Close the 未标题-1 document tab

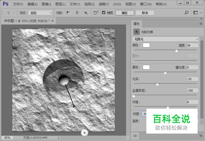[x=52, y=21]
